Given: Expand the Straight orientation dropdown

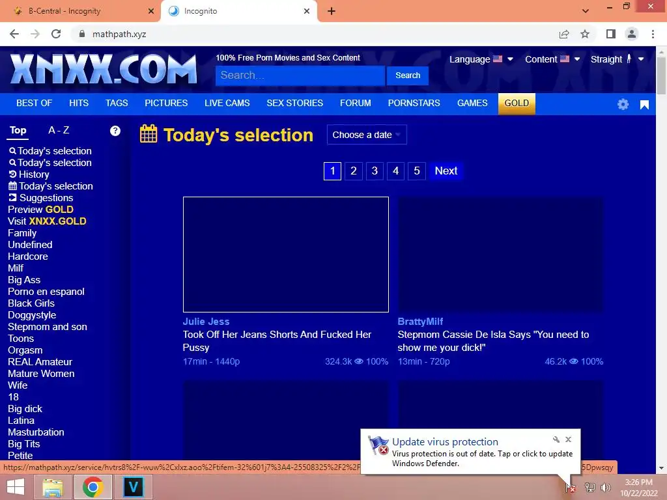Looking at the screenshot, I should [x=617, y=59].
